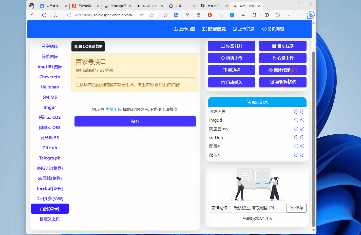The width and height of the screenshot is (361, 235).
Task: Click the site information icon in address bar
Action: point(69,15)
